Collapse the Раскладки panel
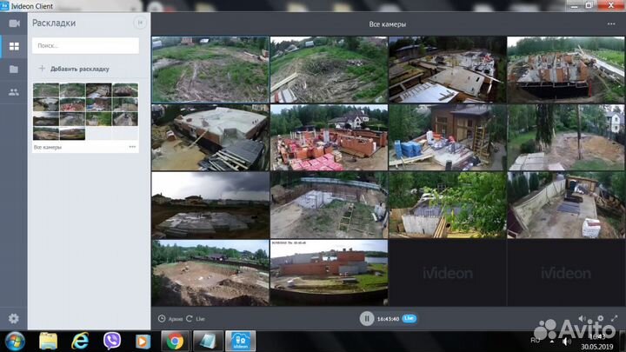 (x=139, y=23)
